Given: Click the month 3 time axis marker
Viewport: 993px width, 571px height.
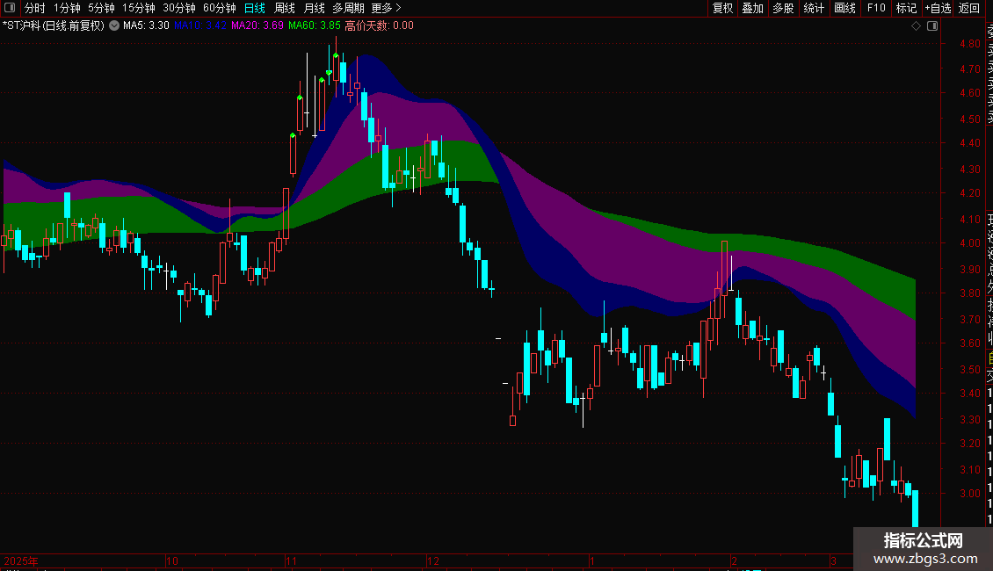Looking at the screenshot, I should click(x=833, y=560).
